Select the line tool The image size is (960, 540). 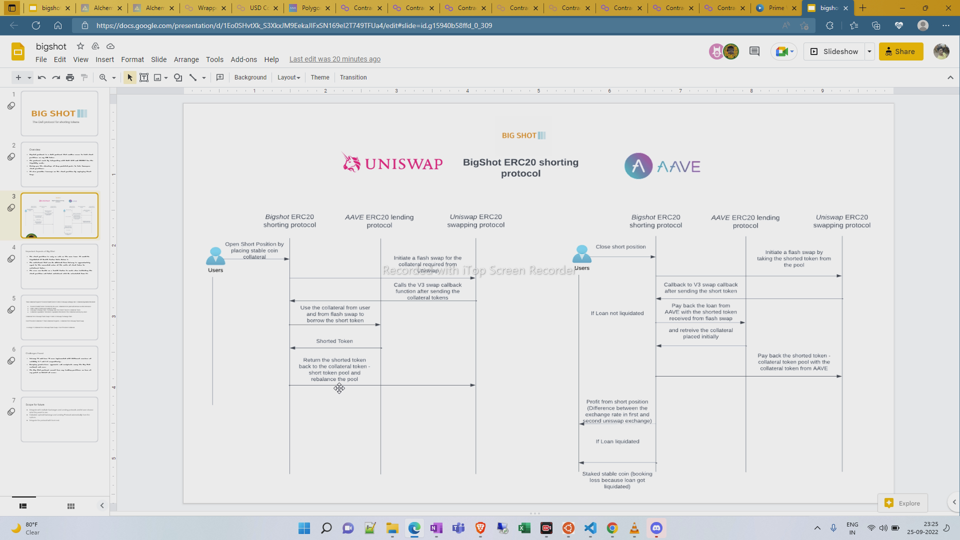pos(193,77)
